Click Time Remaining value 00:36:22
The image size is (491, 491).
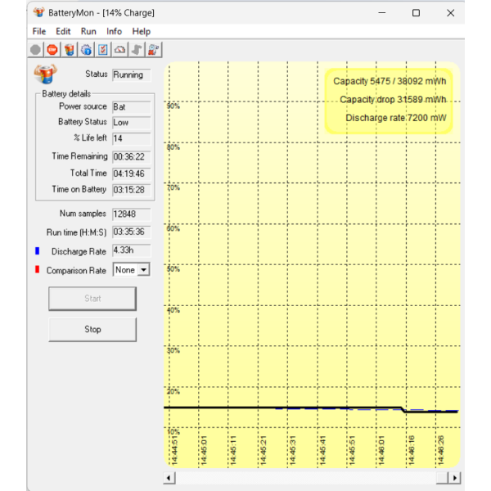pos(132,156)
